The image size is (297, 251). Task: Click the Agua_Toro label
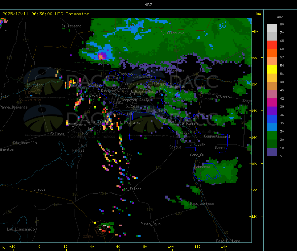pos(35,85)
